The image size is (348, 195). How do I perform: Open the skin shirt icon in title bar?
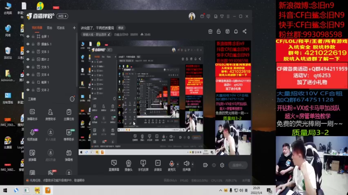click(222, 16)
